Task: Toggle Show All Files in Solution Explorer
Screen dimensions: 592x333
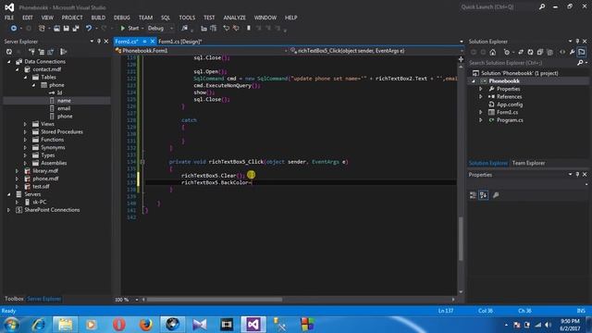Action: (550, 52)
